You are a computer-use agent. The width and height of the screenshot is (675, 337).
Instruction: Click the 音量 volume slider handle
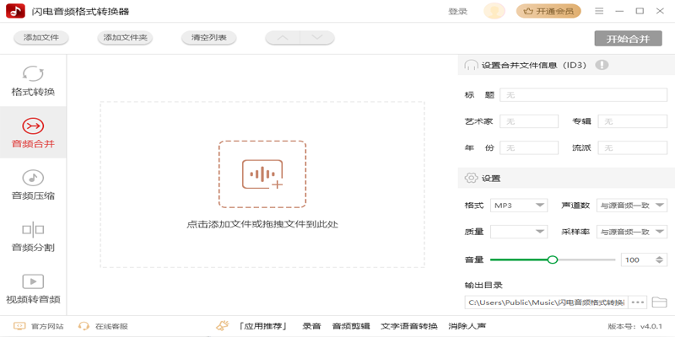553,259
